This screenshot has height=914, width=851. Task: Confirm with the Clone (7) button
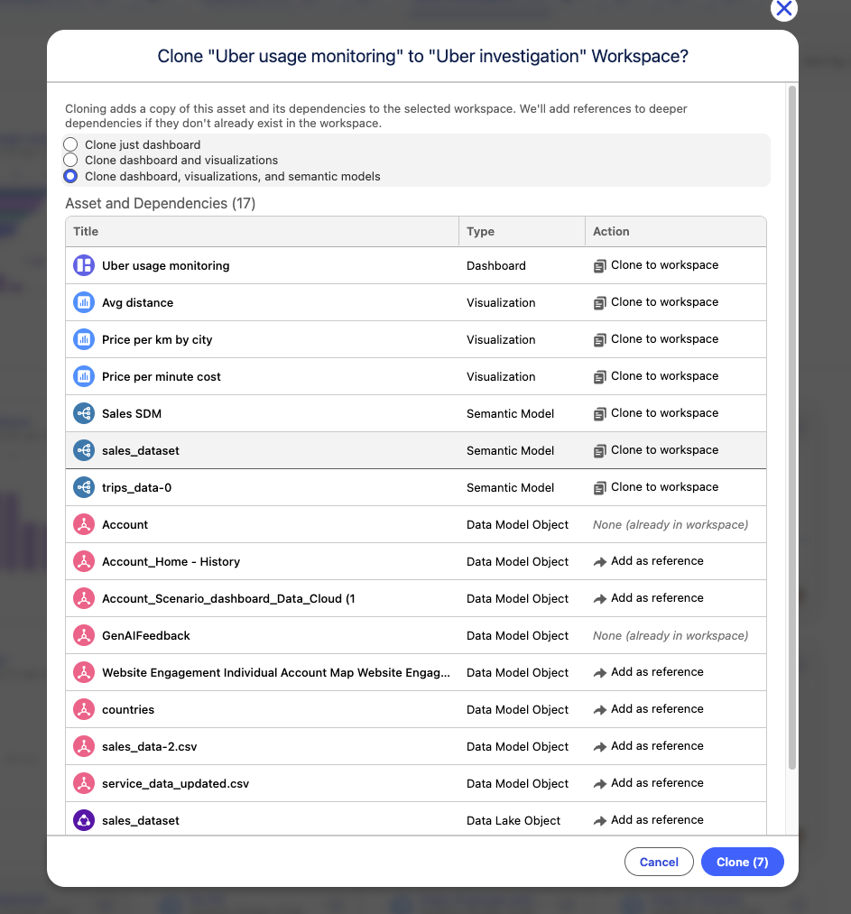(742, 862)
